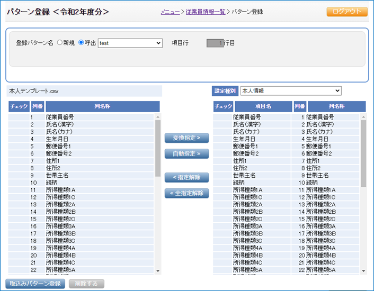Screen dimensions: 374x291
Task: Open the test pattern name dropdown
Action: 130,43
